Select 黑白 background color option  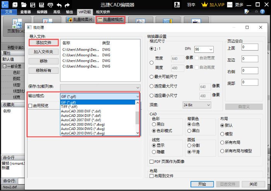pos(189,131)
